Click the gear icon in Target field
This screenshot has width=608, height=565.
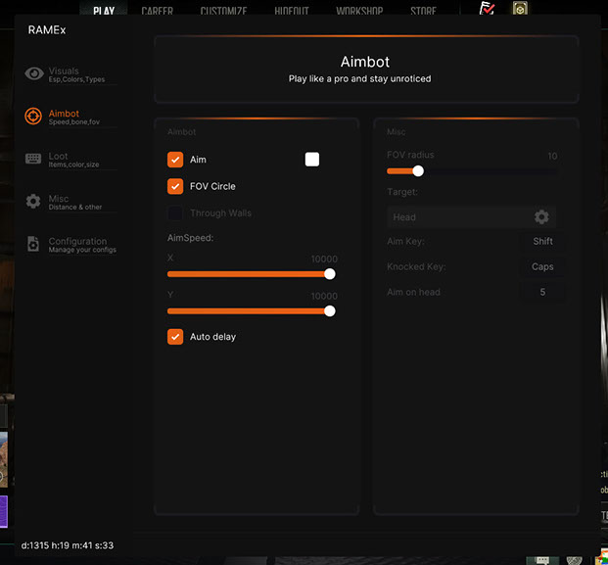pos(541,217)
